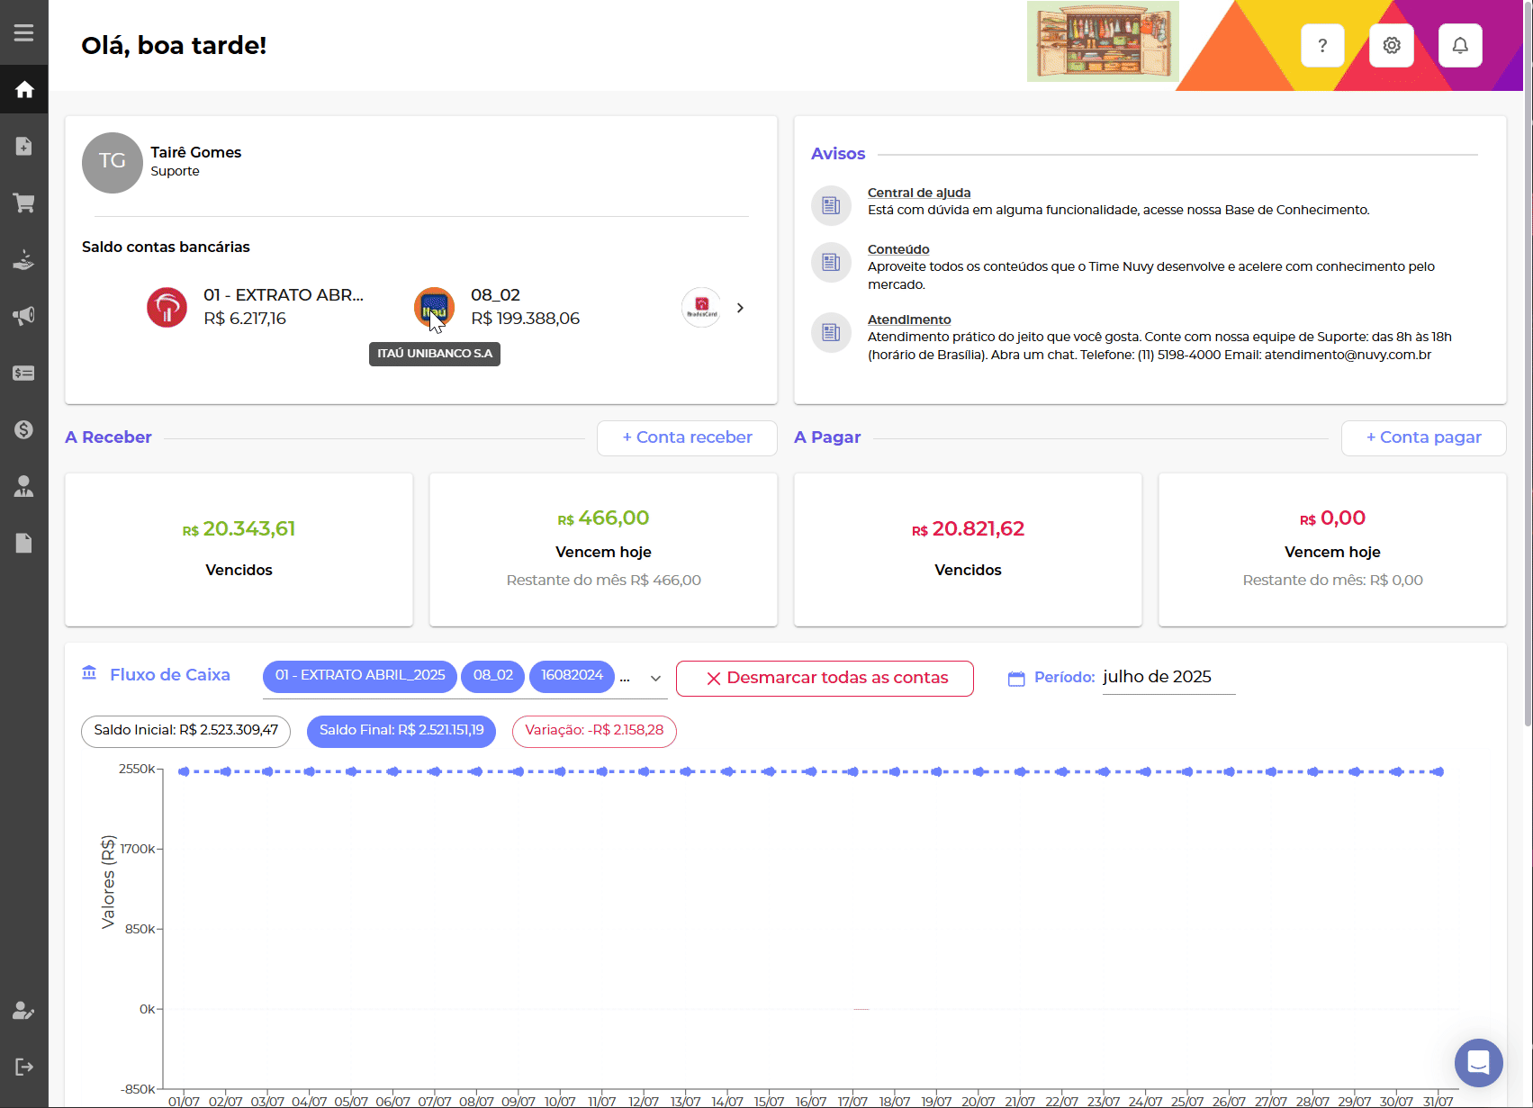Image resolution: width=1533 pixels, height=1108 pixels.
Task: Click the logout icon in sidebar
Action: pos(24,1067)
